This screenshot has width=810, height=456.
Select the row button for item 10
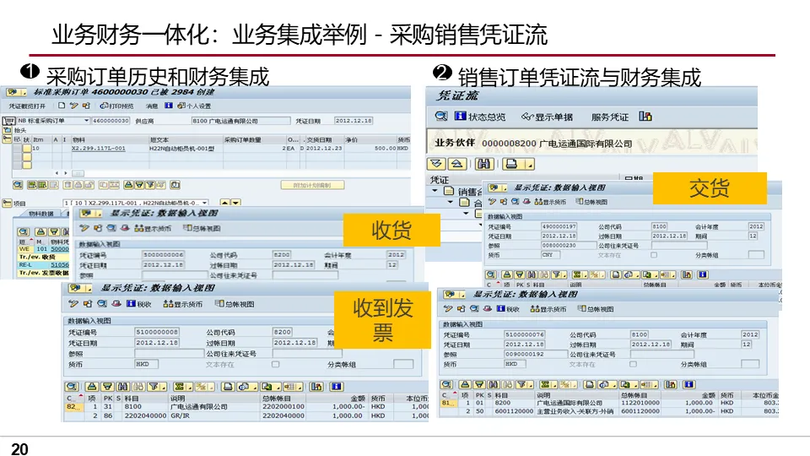(x=27, y=149)
